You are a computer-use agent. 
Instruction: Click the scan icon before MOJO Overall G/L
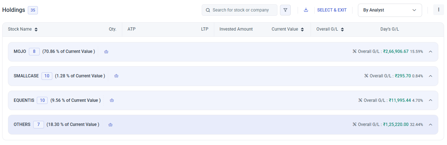[x=354, y=51]
